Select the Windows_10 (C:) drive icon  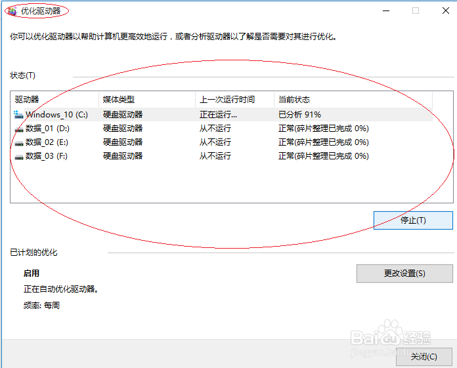(x=18, y=115)
